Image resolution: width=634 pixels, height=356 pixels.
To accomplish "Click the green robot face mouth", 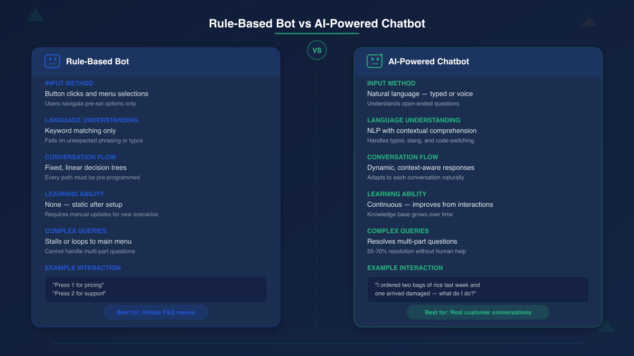I will tap(375, 63).
